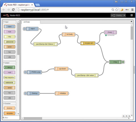Open the Deploy dropdown arrow

pos(124,15)
